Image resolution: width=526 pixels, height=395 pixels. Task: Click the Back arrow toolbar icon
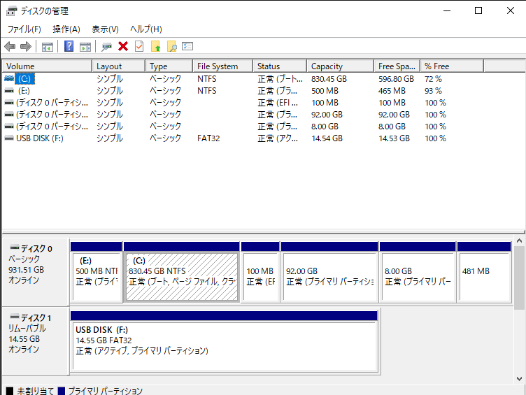tap(10, 46)
